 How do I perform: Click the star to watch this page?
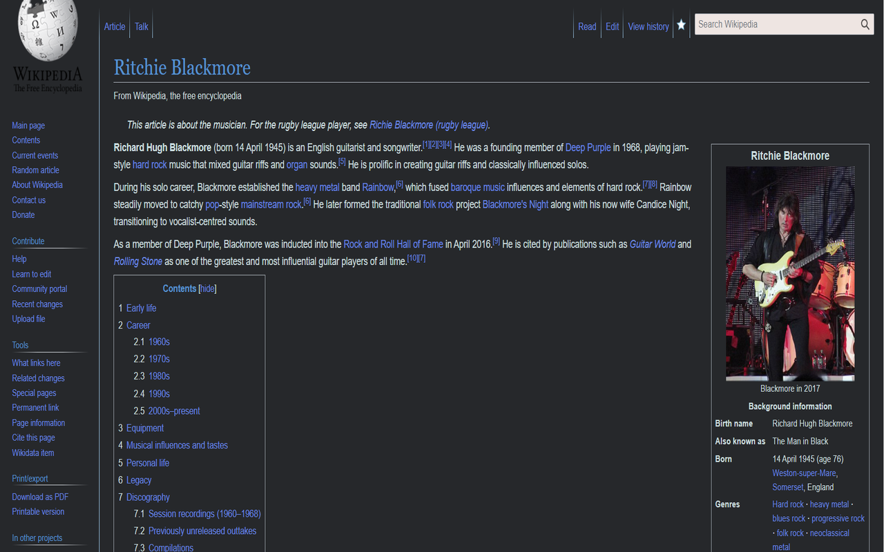pos(681,24)
